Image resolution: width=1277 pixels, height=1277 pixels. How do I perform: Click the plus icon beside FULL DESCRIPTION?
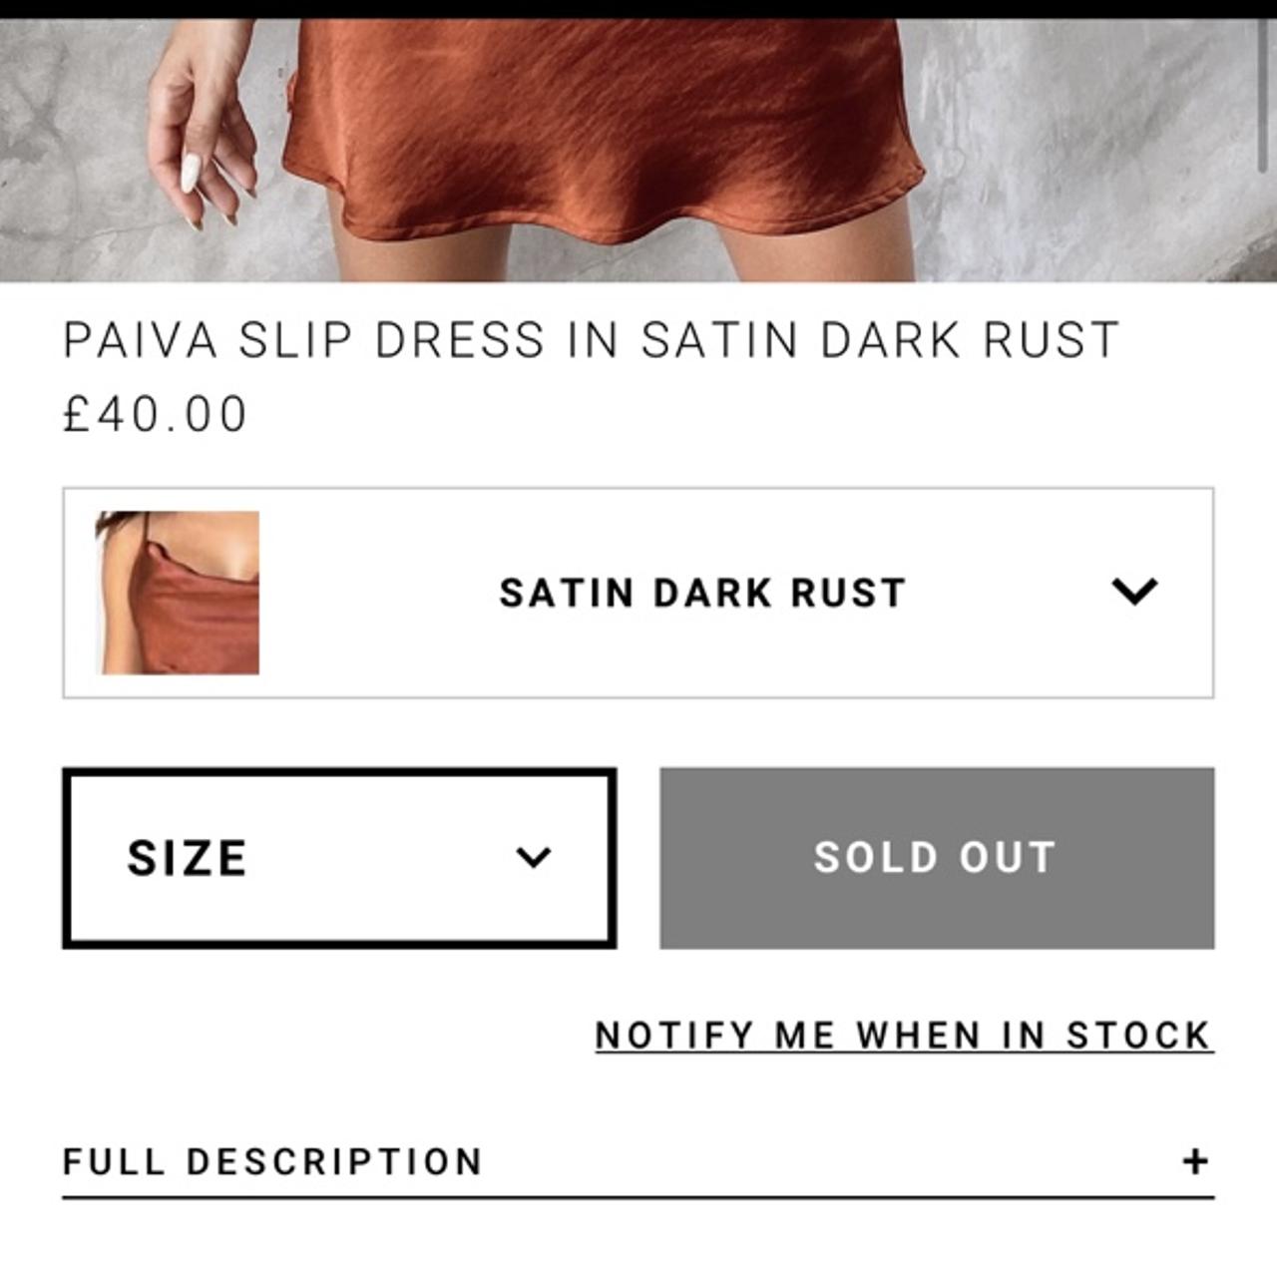coord(1193,1160)
